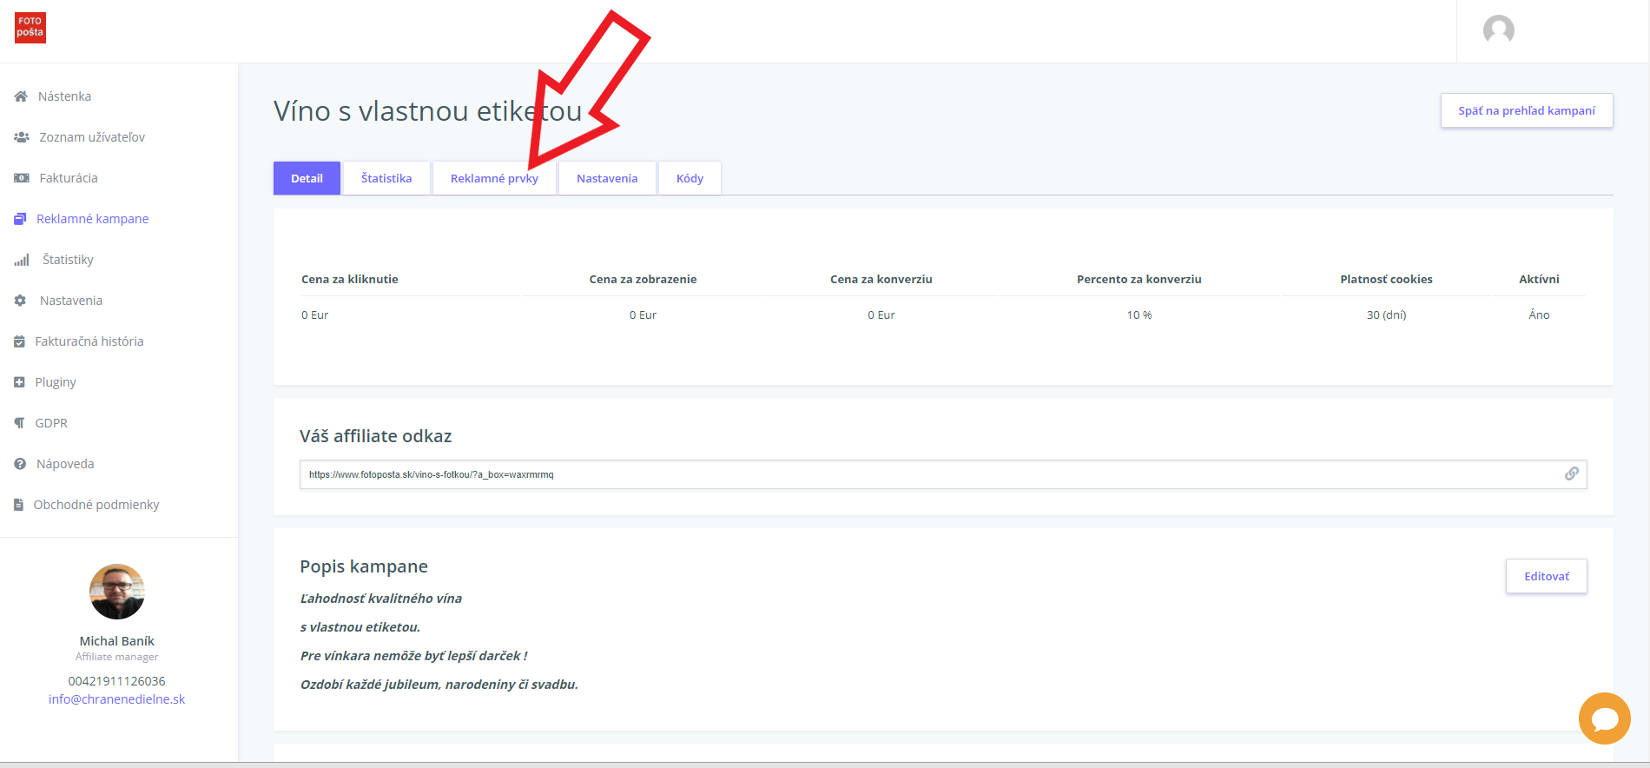The width and height of the screenshot is (1650, 768).
Task: Open the Reklamné prvky tab
Action: coord(494,178)
